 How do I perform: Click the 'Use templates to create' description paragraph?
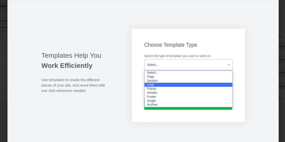click(73, 85)
